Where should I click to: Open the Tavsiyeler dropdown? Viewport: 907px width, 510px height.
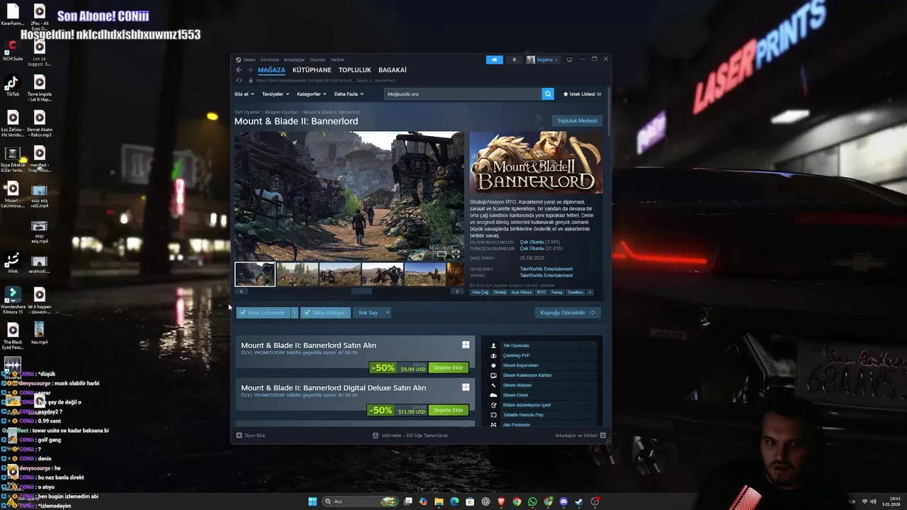click(x=276, y=93)
